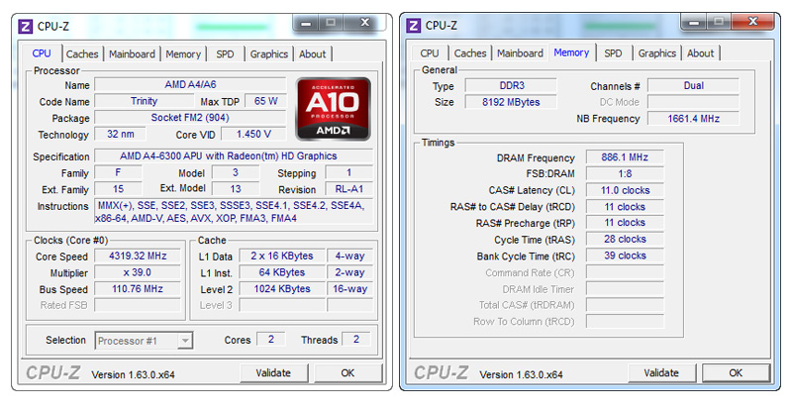This screenshot has height=411, width=792.
Task: Click the AMD A10 processor logo
Action: 333,109
